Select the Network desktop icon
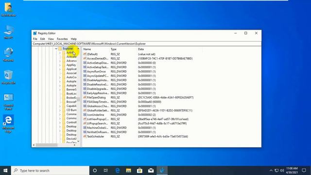The height and width of the screenshot is (175, 311). [8, 54]
